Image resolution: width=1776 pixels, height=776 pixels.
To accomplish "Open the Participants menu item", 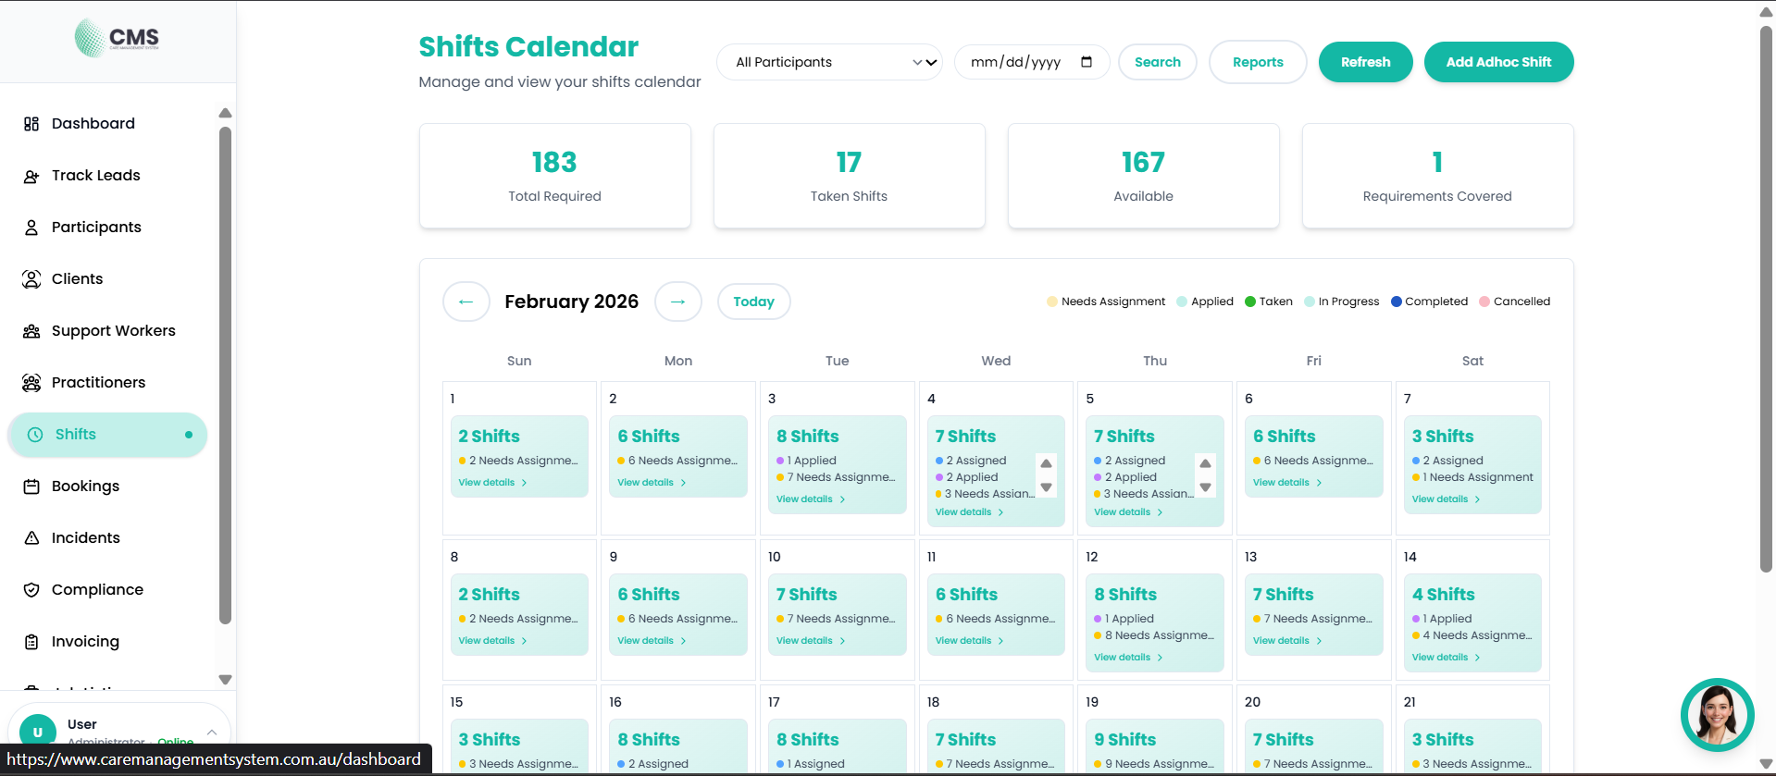I will pyautogui.click(x=96, y=228).
